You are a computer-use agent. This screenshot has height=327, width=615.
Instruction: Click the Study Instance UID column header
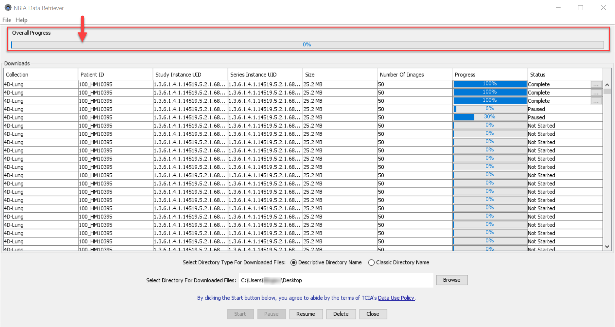(190, 75)
